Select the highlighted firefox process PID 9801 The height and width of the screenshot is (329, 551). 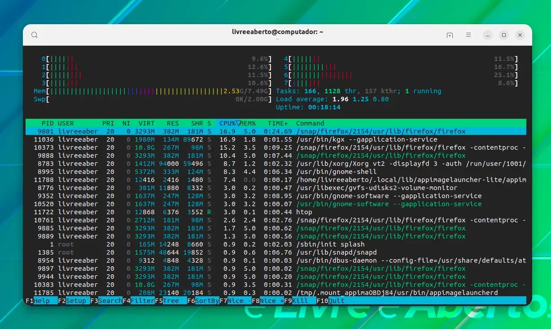pyautogui.click(x=276, y=131)
